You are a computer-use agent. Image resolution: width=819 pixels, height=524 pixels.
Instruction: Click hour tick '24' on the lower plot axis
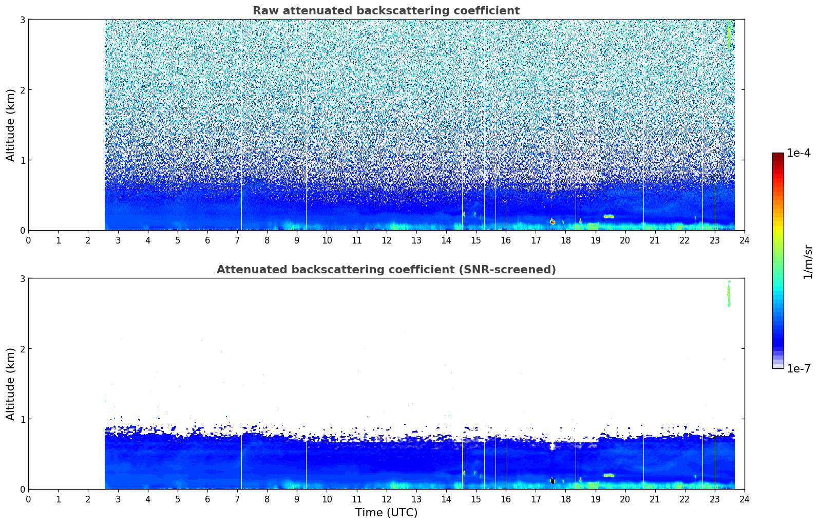coord(745,499)
